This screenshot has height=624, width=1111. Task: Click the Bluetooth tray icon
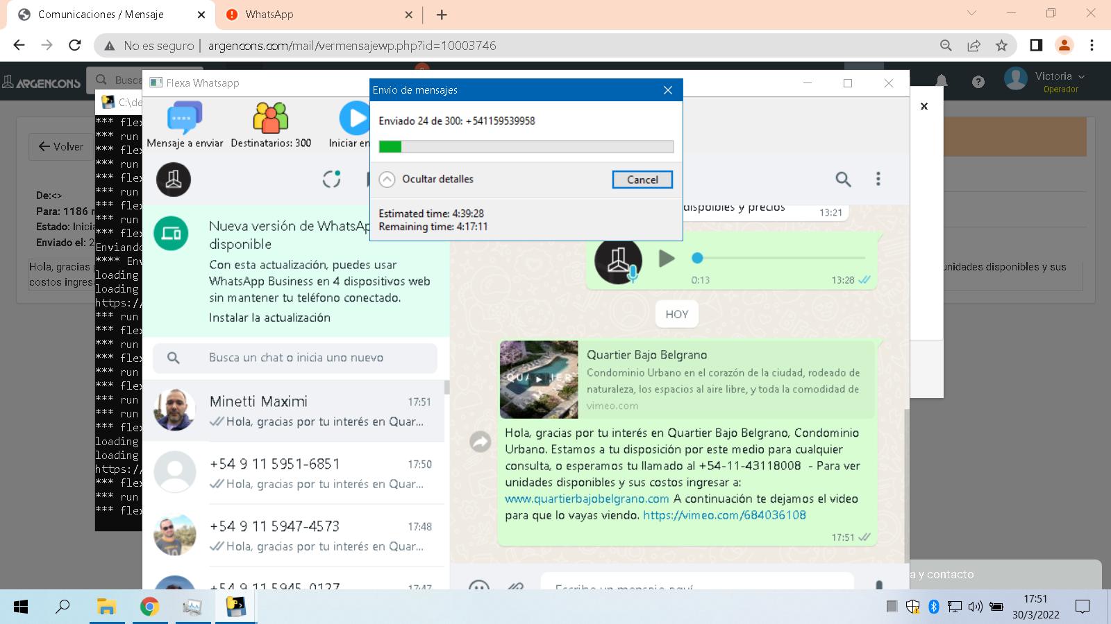934,607
